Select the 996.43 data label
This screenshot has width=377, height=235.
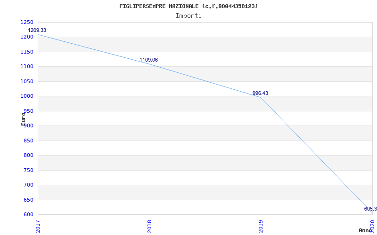260,93
